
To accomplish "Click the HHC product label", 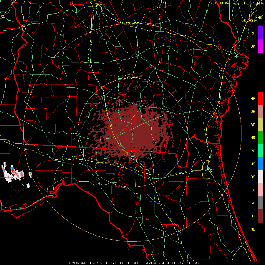I will 259,18.
